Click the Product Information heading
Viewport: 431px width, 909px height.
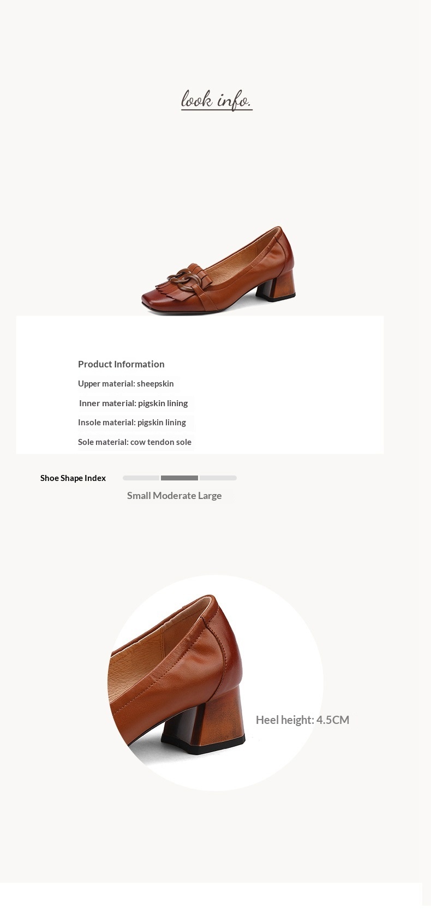121,364
